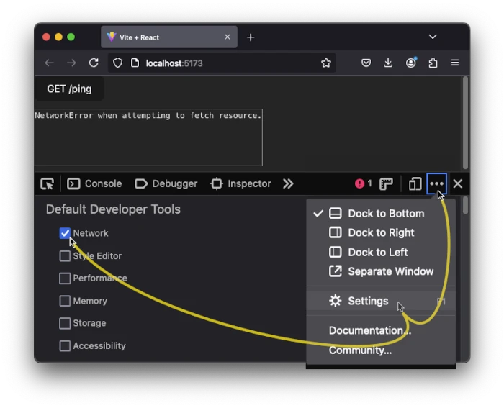Image resolution: width=504 pixels, height=408 pixels.
Task: Open the Firefox hamburger application menu
Action: [x=455, y=63]
